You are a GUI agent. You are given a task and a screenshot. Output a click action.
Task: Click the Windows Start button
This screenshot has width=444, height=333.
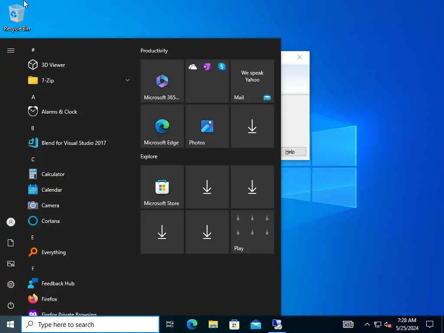tap(10, 324)
